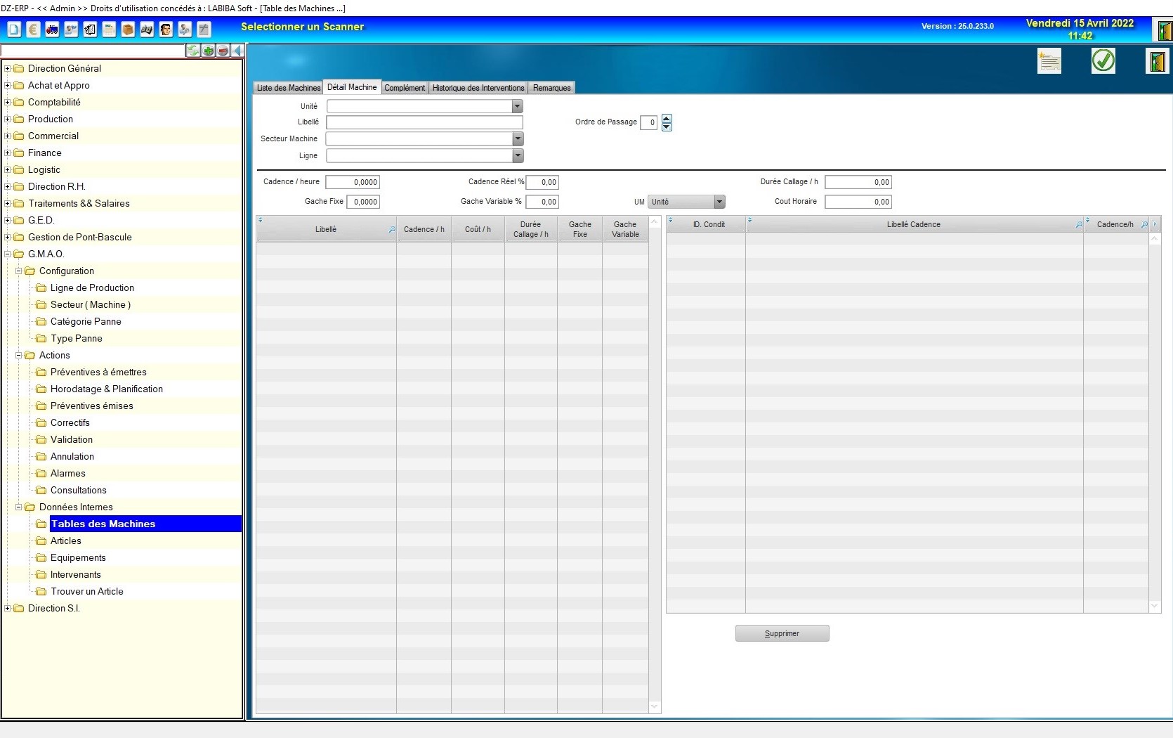This screenshot has height=738, width=1173.
Task: Open the Secteur Machine dropdown
Action: click(517, 139)
